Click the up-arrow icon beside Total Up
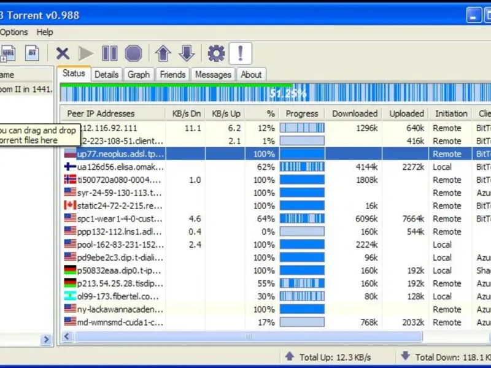The height and width of the screenshot is (368, 491). (x=290, y=356)
